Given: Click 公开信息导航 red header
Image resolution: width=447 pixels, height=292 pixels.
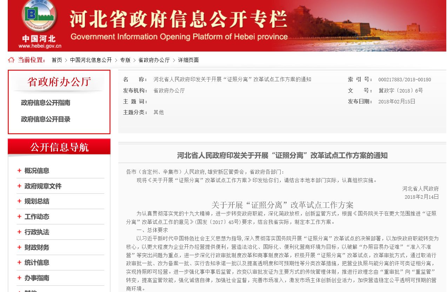Looking at the screenshot, I should tap(59, 147).
